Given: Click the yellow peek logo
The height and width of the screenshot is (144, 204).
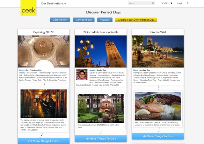Looking at the screenshot, I should [28, 8].
